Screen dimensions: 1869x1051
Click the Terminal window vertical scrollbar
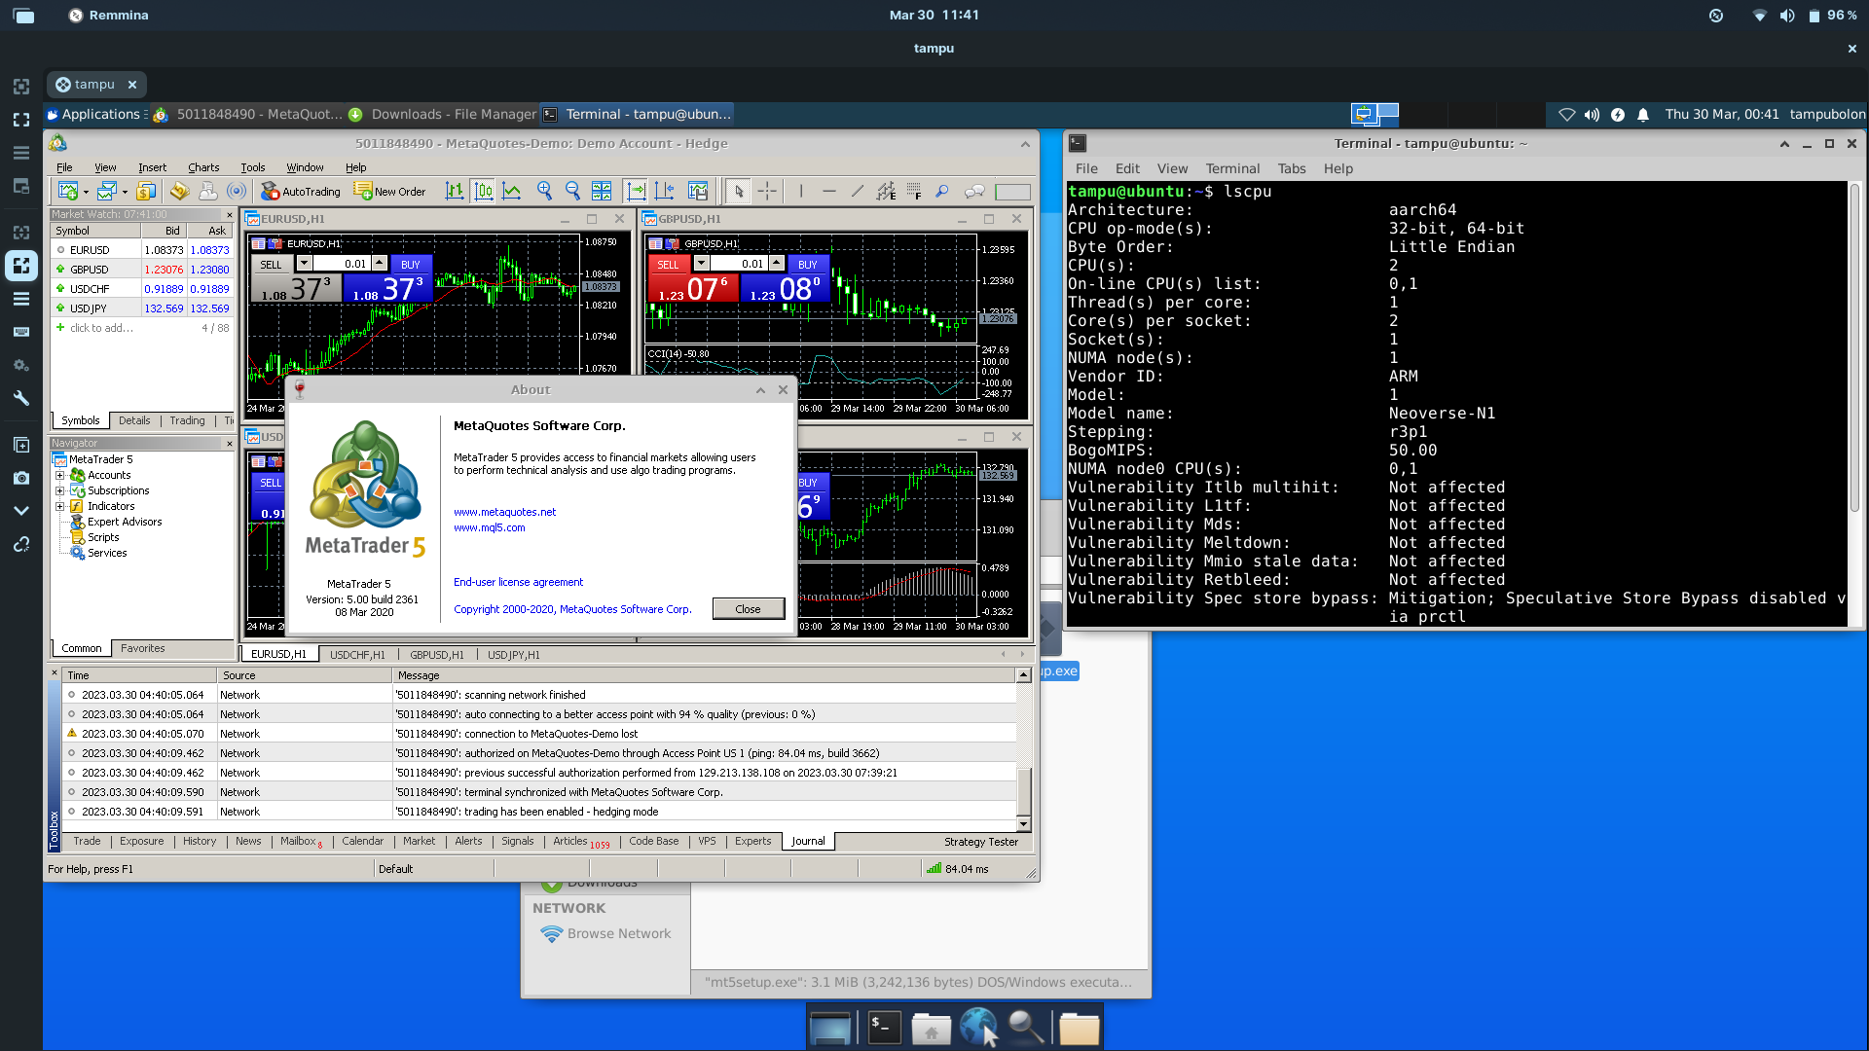pyautogui.click(x=1854, y=404)
